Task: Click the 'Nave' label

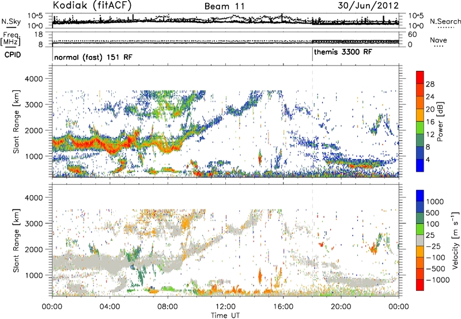Action: click(439, 40)
